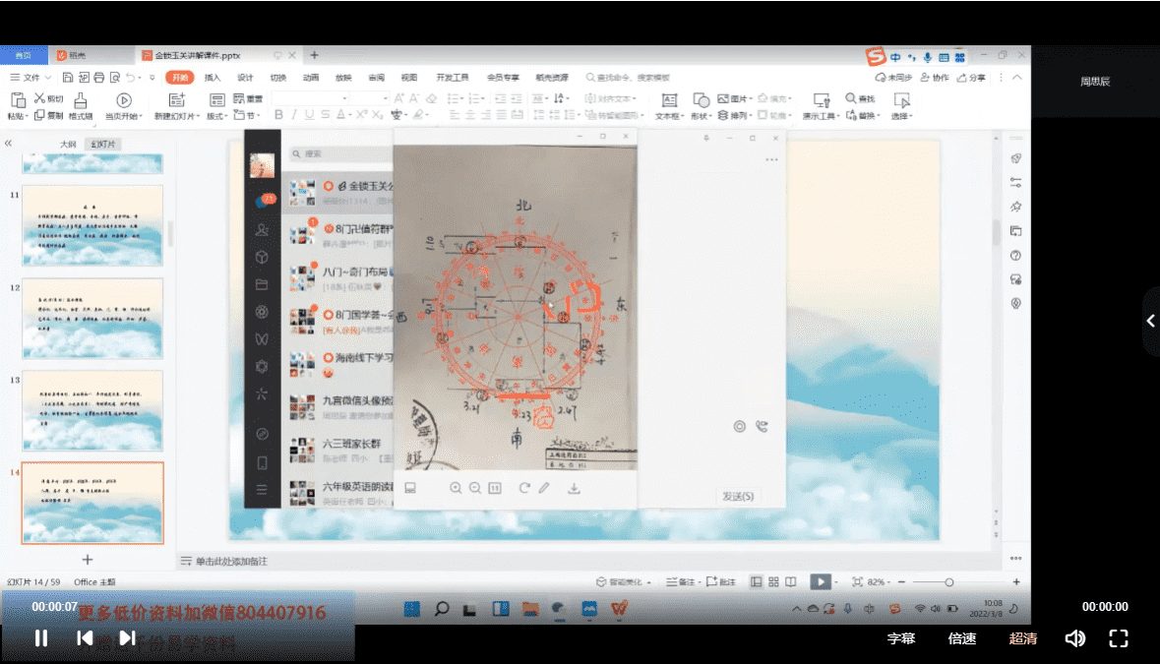
Task: Switch to the 插入 ribbon tab
Action: click(x=213, y=78)
